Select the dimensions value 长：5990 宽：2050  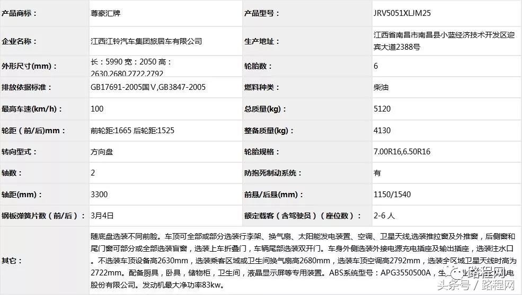click(123, 62)
